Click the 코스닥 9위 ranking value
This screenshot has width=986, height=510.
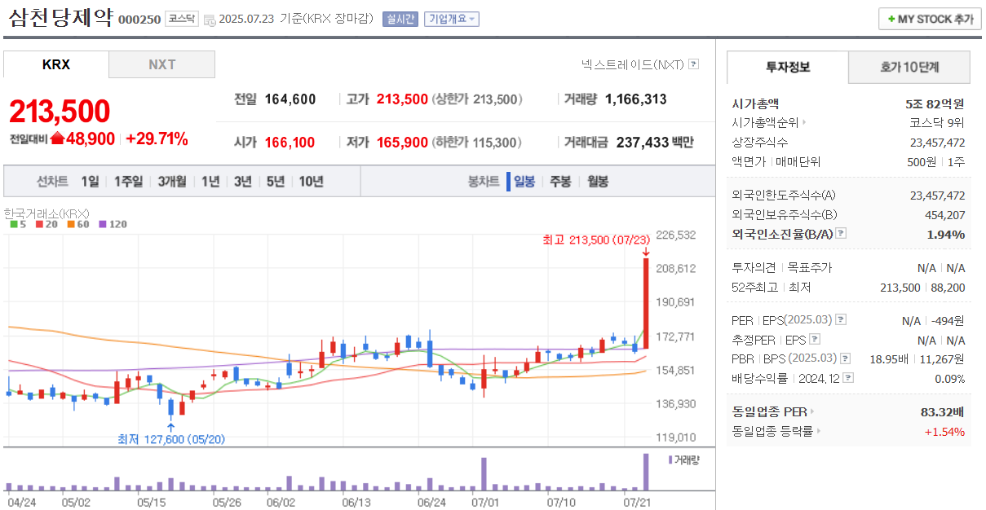click(x=937, y=123)
